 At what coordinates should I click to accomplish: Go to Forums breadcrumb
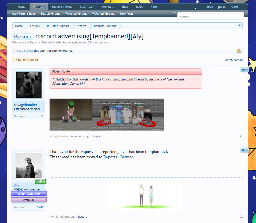pos(35,26)
